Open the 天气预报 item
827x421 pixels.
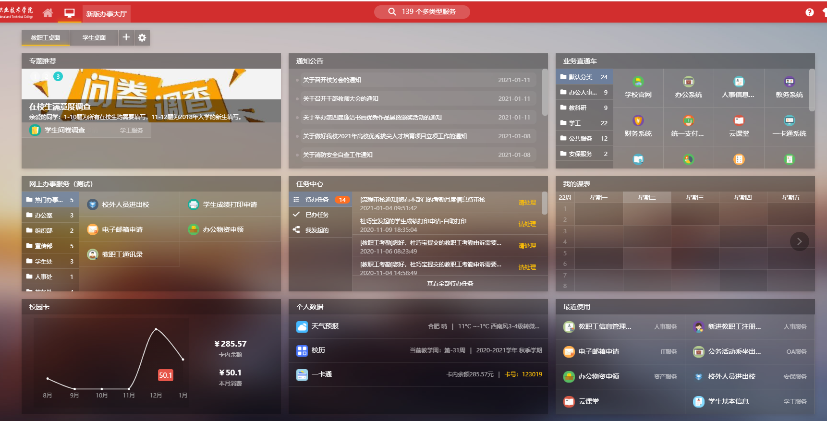[325, 326]
